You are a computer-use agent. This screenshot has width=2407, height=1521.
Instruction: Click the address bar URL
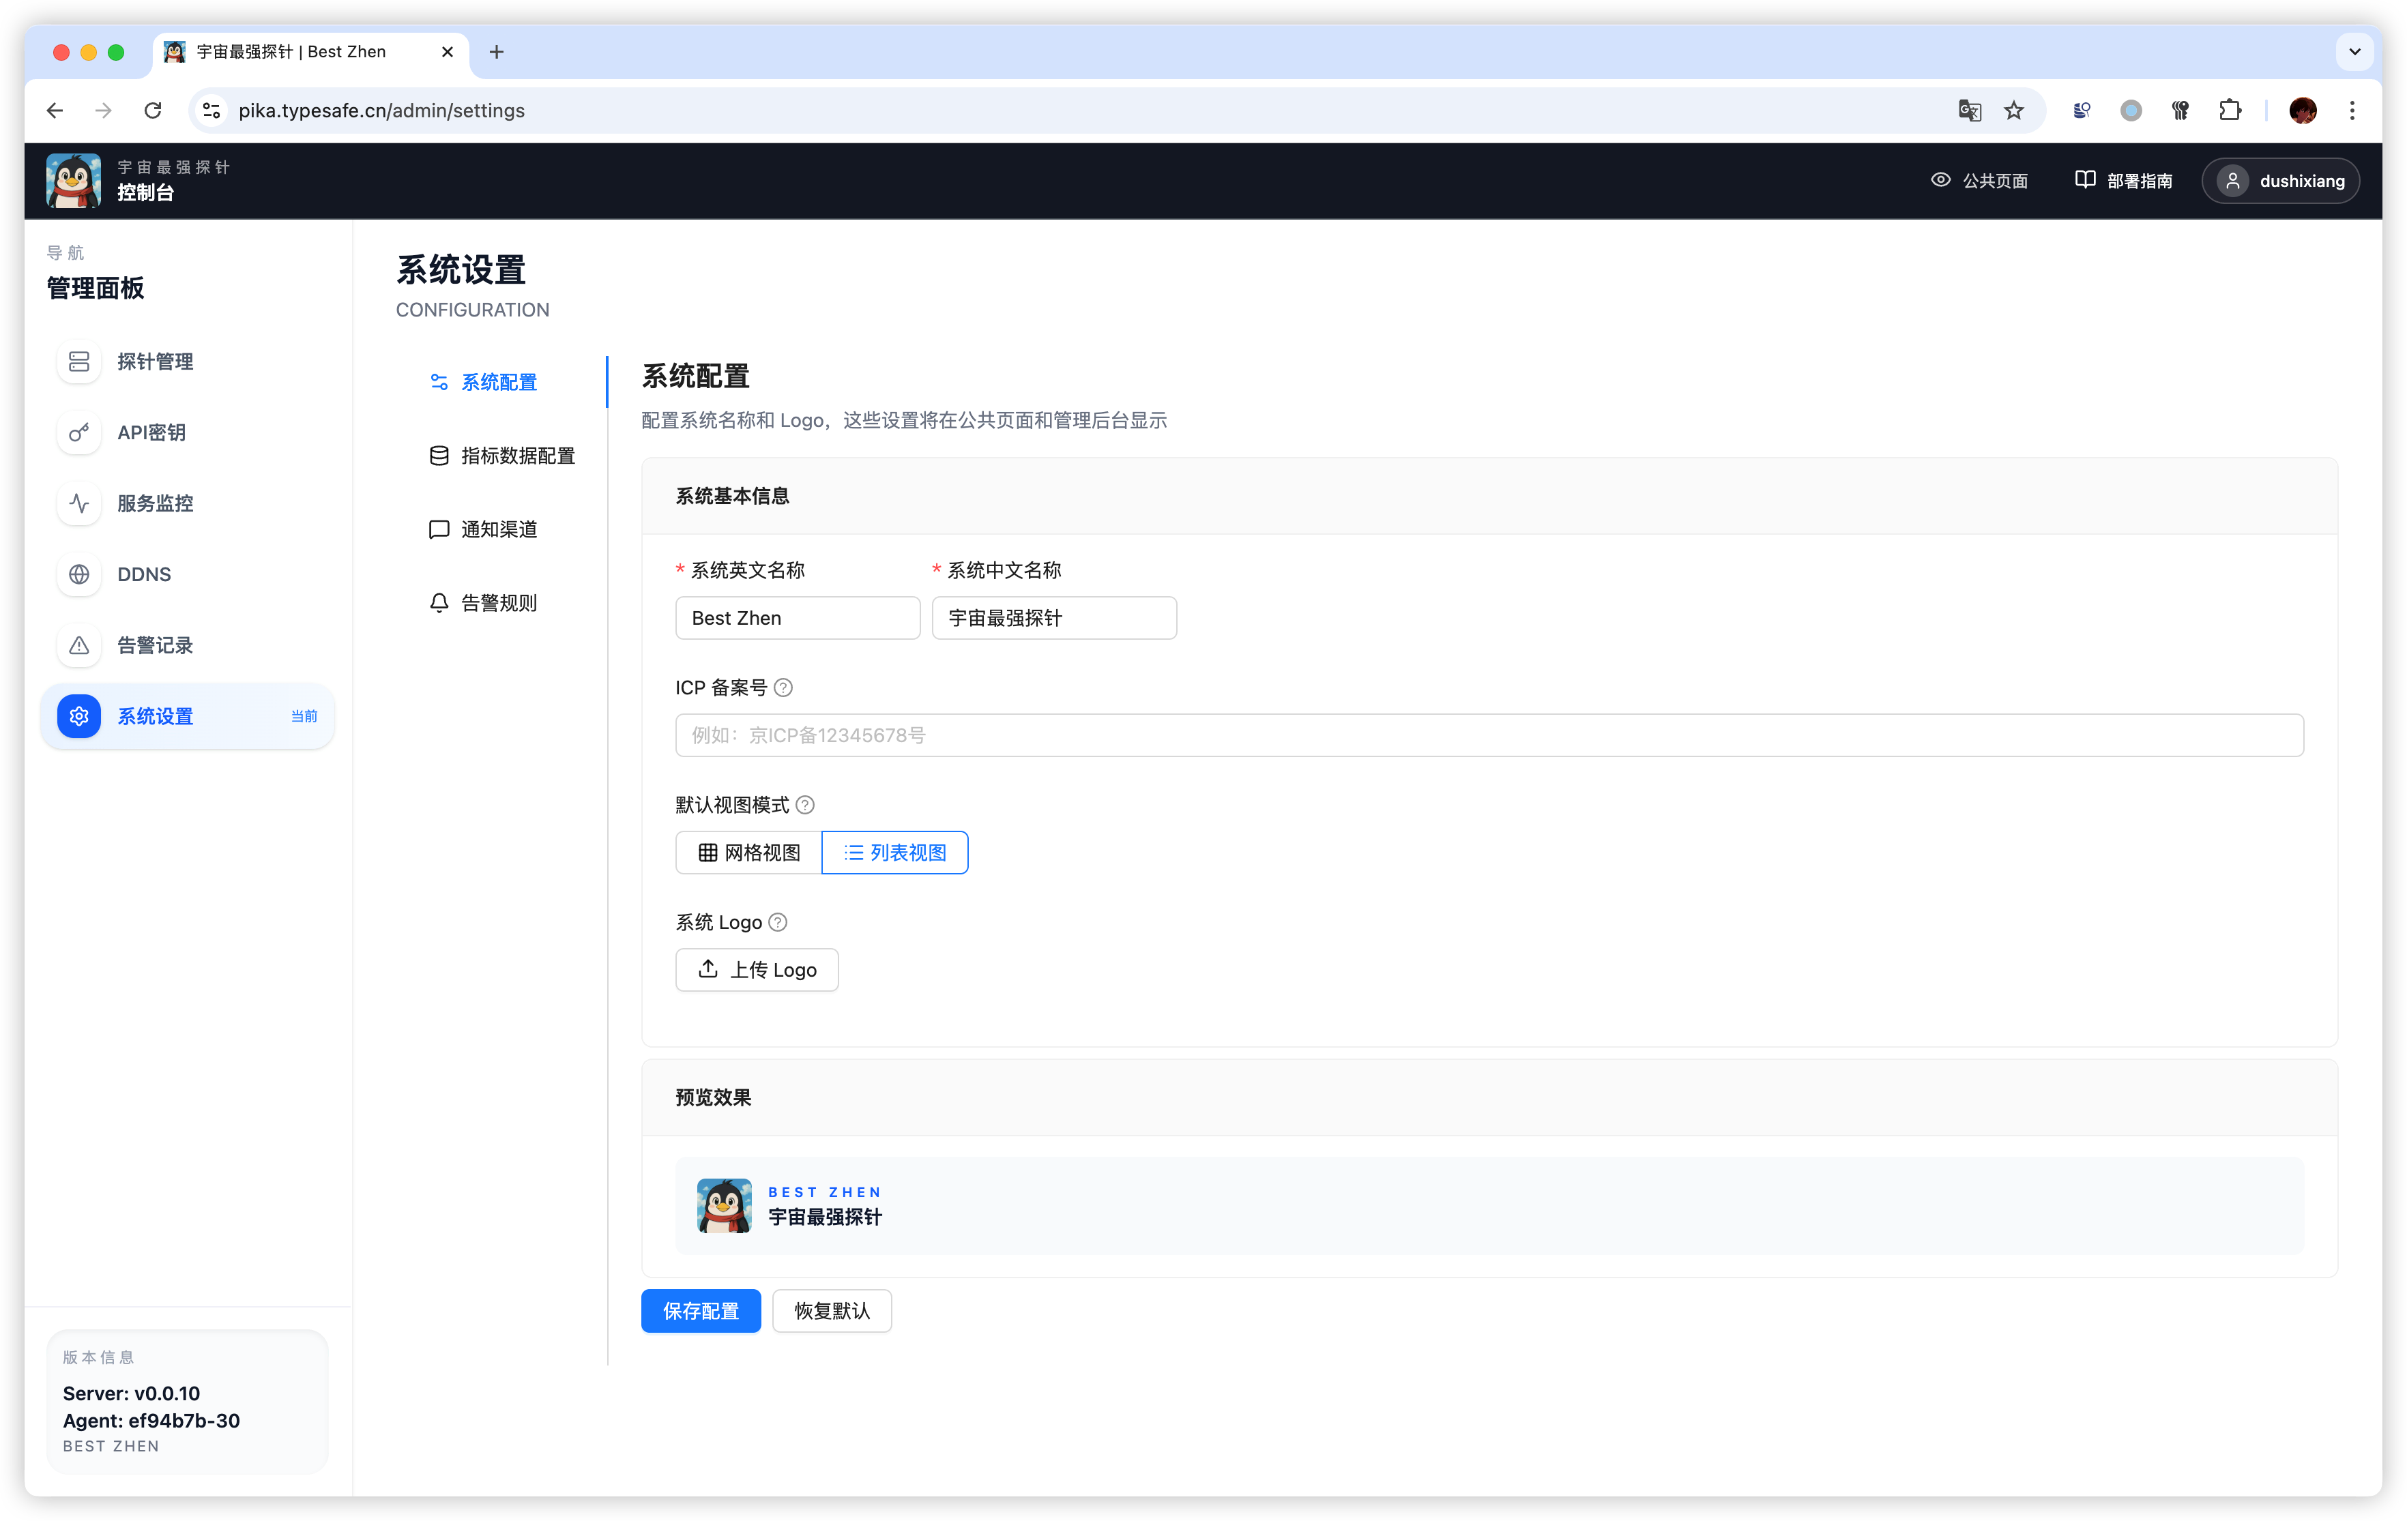click(x=382, y=110)
